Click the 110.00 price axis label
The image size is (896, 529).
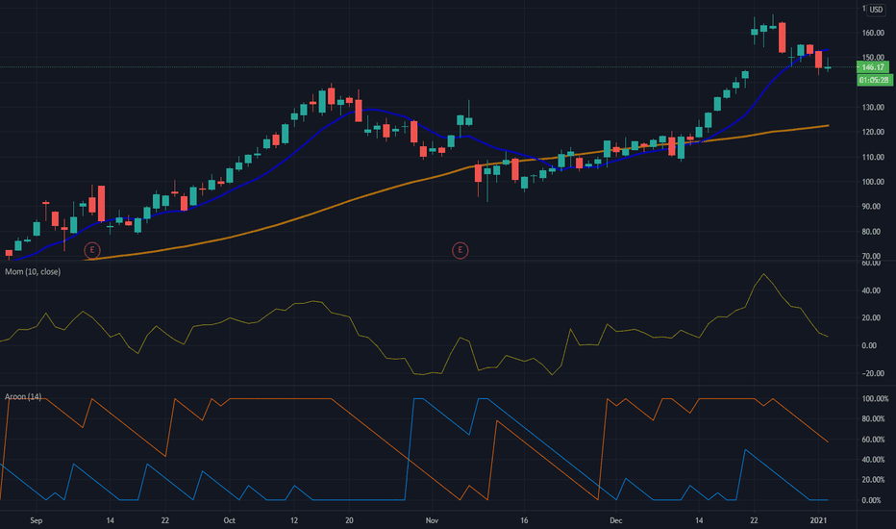(x=873, y=157)
